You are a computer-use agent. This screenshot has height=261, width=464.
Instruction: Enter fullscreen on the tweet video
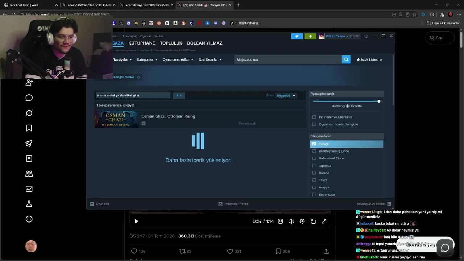pyautogui.click(x=324, y=221)
